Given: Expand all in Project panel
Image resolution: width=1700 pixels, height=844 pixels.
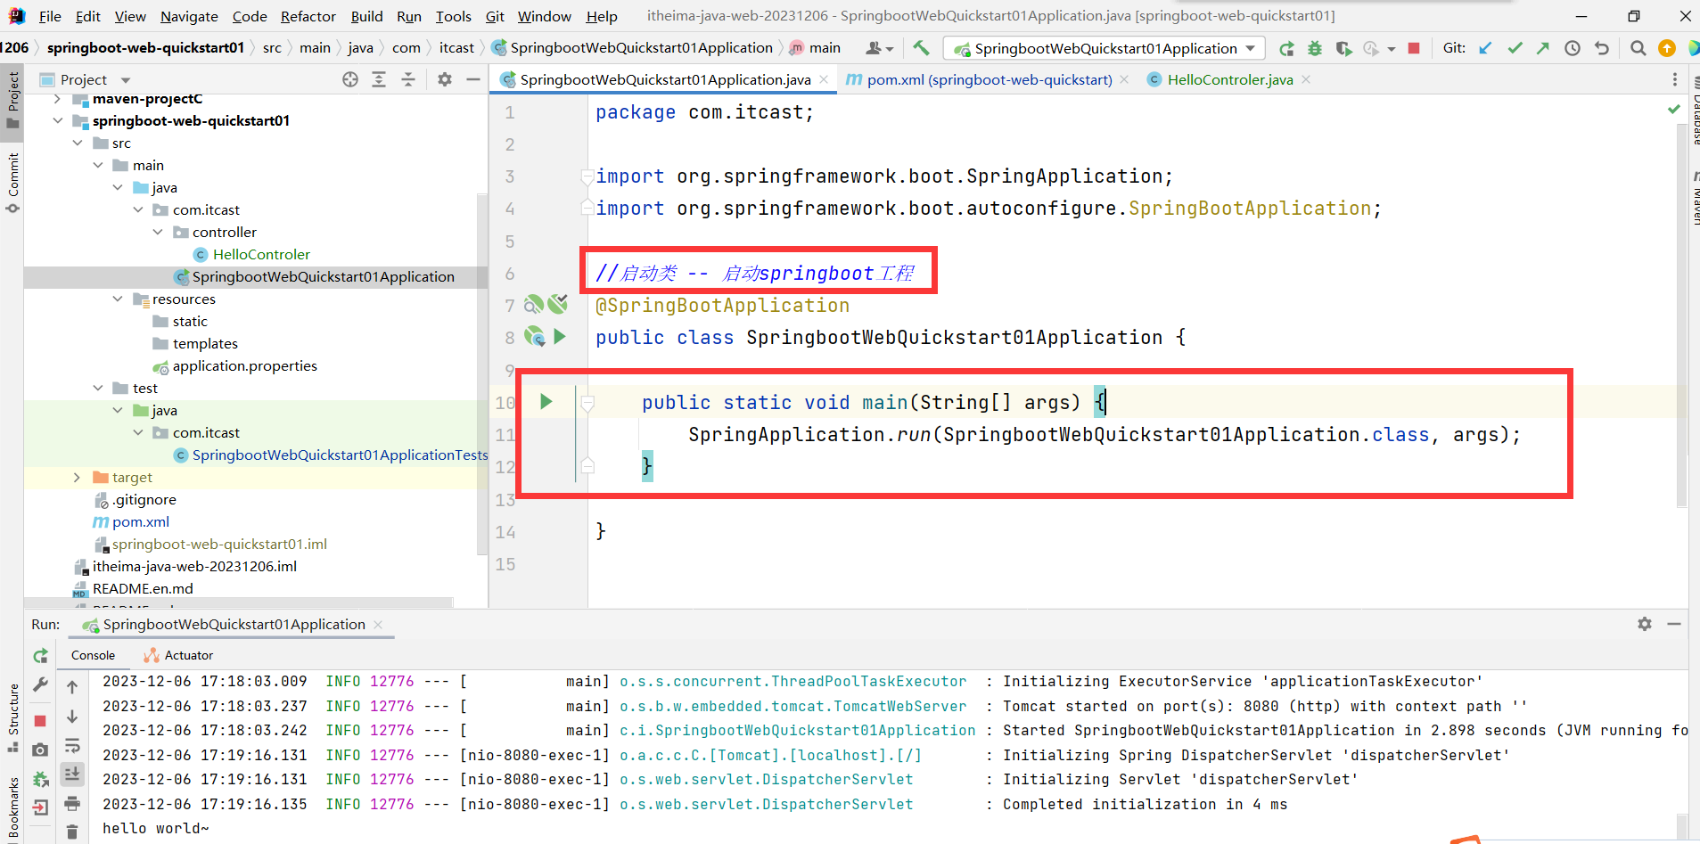Looking at the screenshot, I should click(379, 79).
